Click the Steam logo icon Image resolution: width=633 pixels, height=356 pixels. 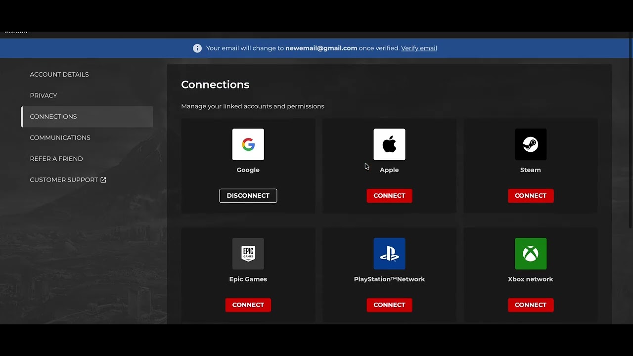coord(531,144)
